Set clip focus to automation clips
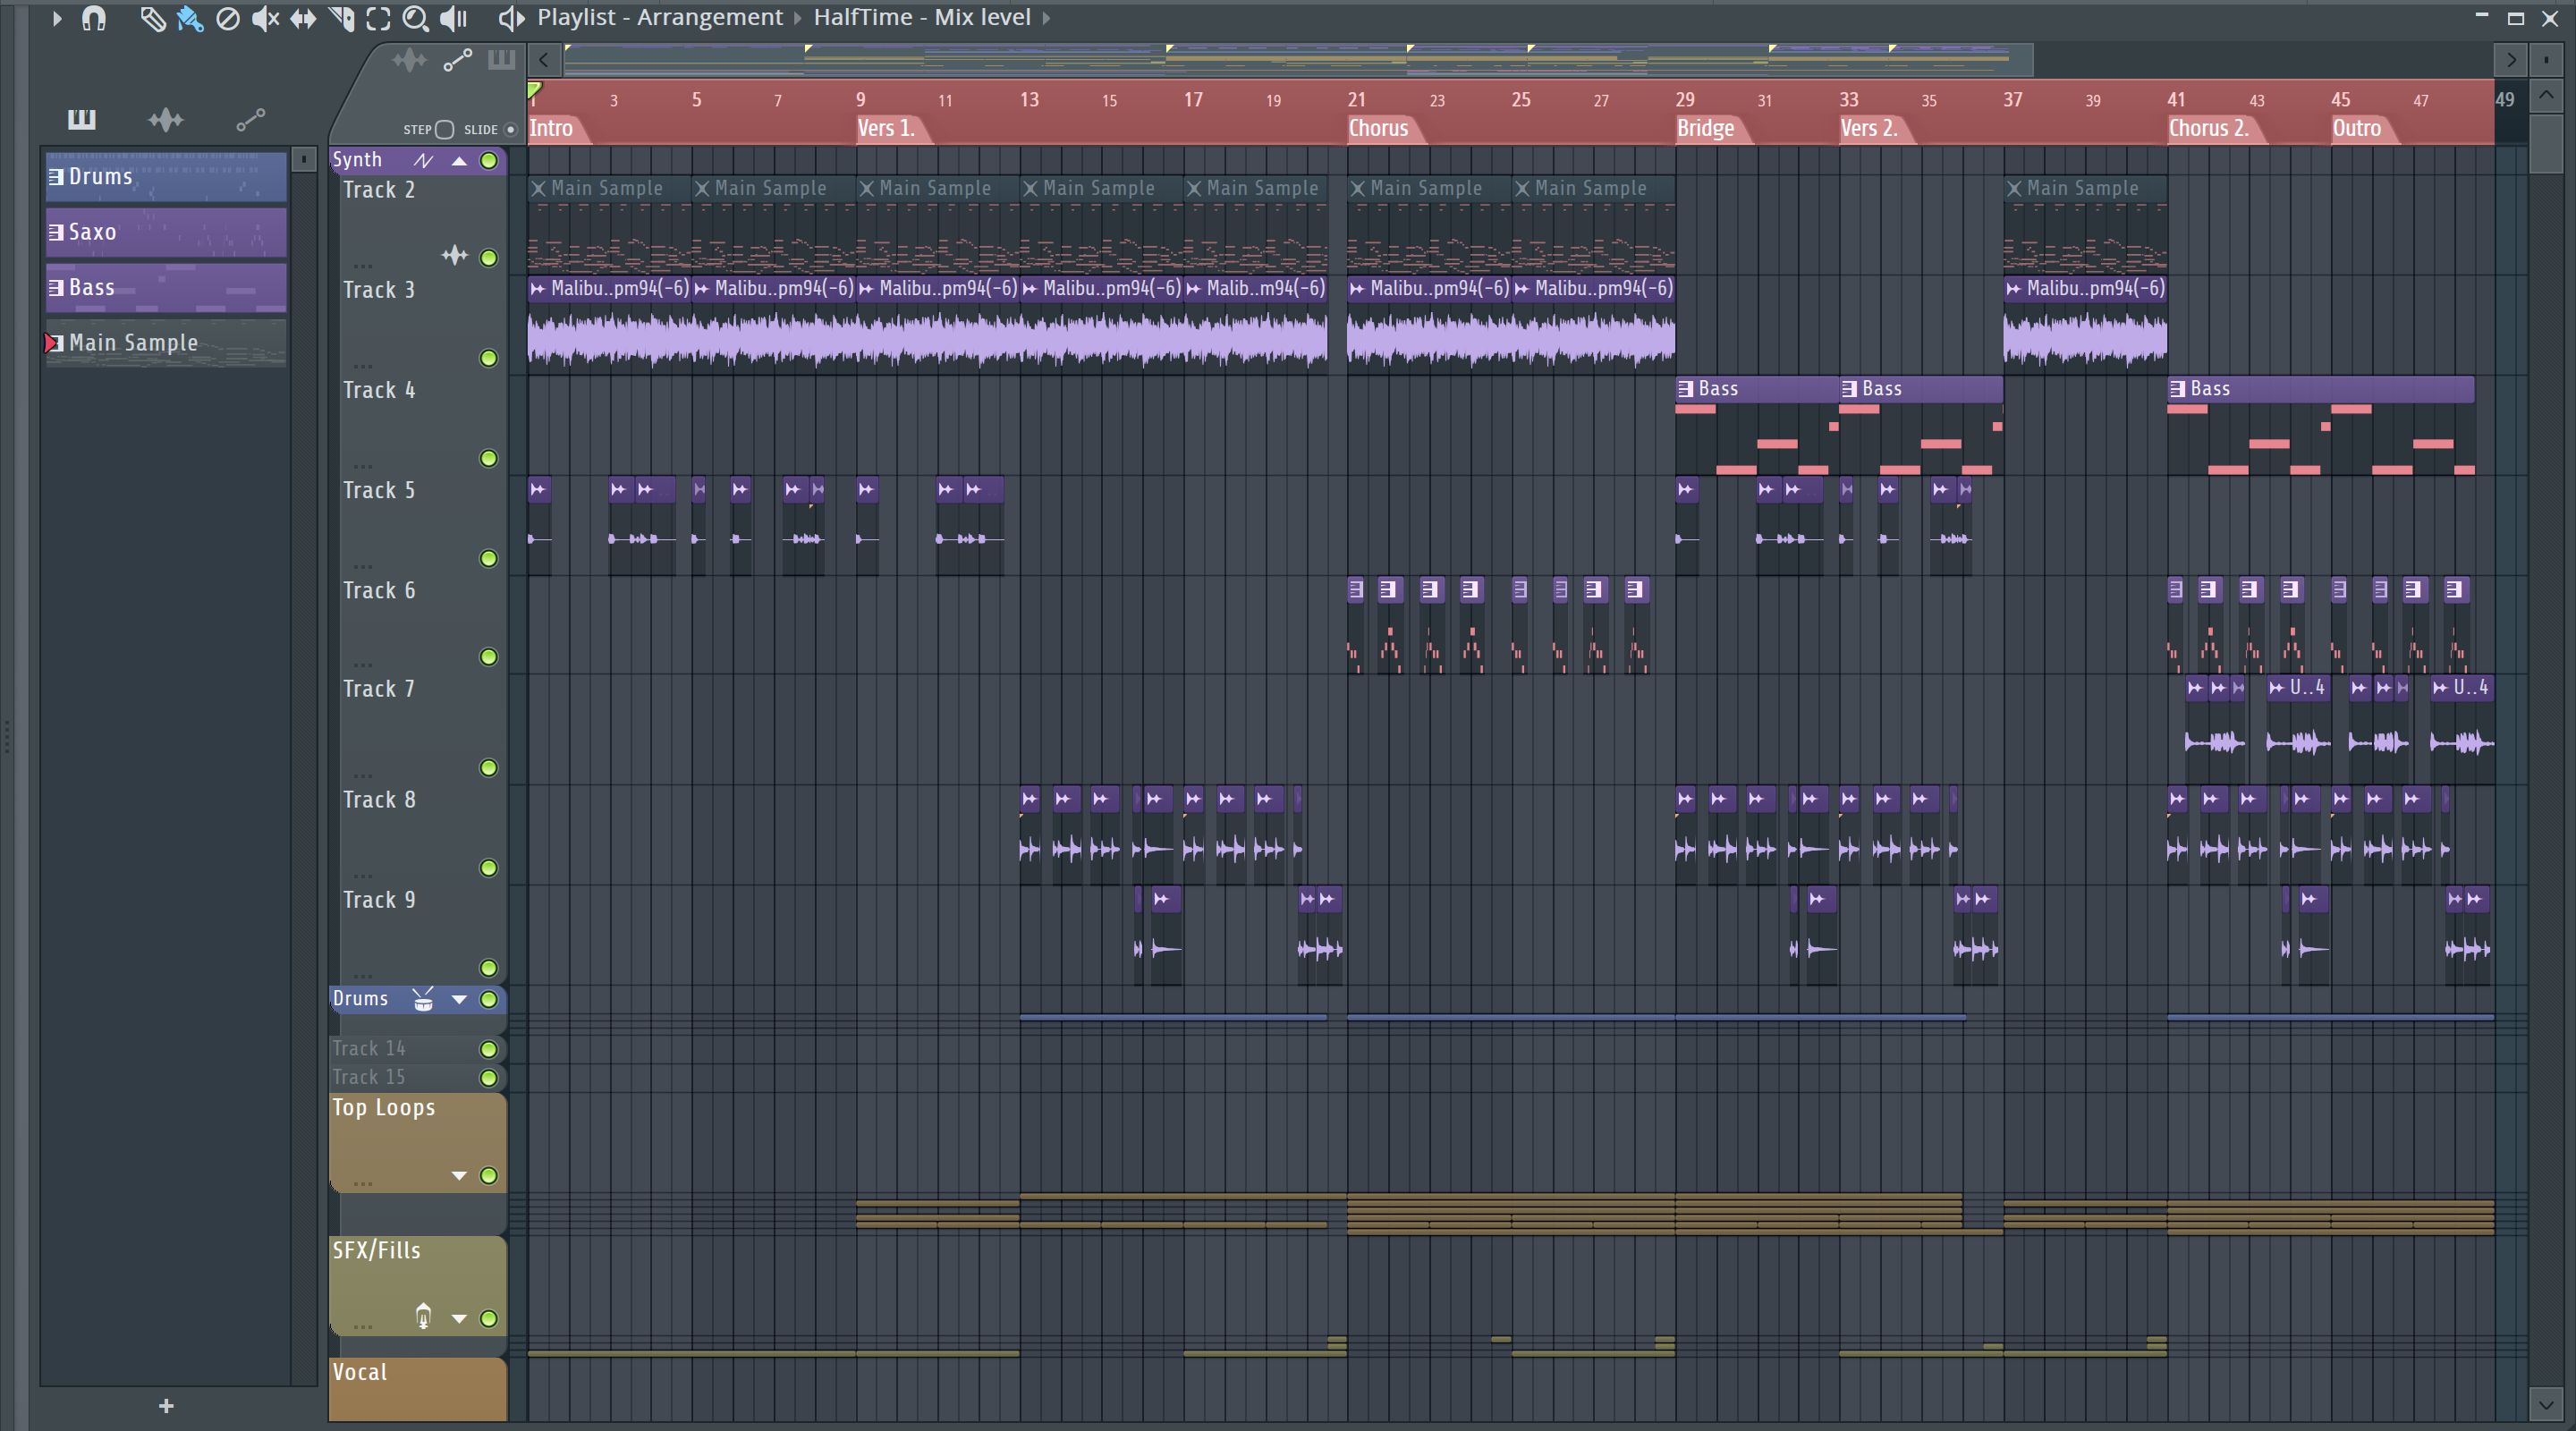The image size is (2576, 1431). pyautogui.click(x=458, y=61)
